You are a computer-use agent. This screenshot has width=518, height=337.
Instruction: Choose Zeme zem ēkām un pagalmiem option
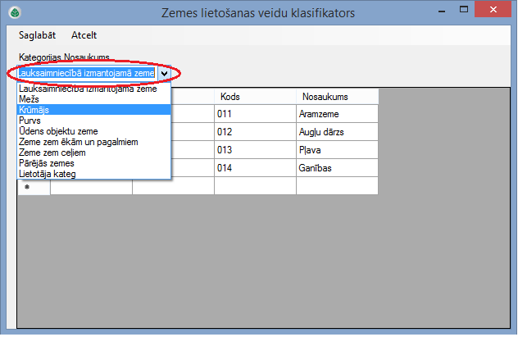click(x=93, y=142)
